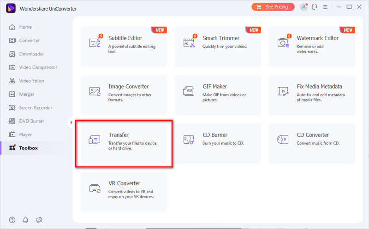Select the GIF Maker title
This screenshot has width=369, height=229.
tap(215, 87)
